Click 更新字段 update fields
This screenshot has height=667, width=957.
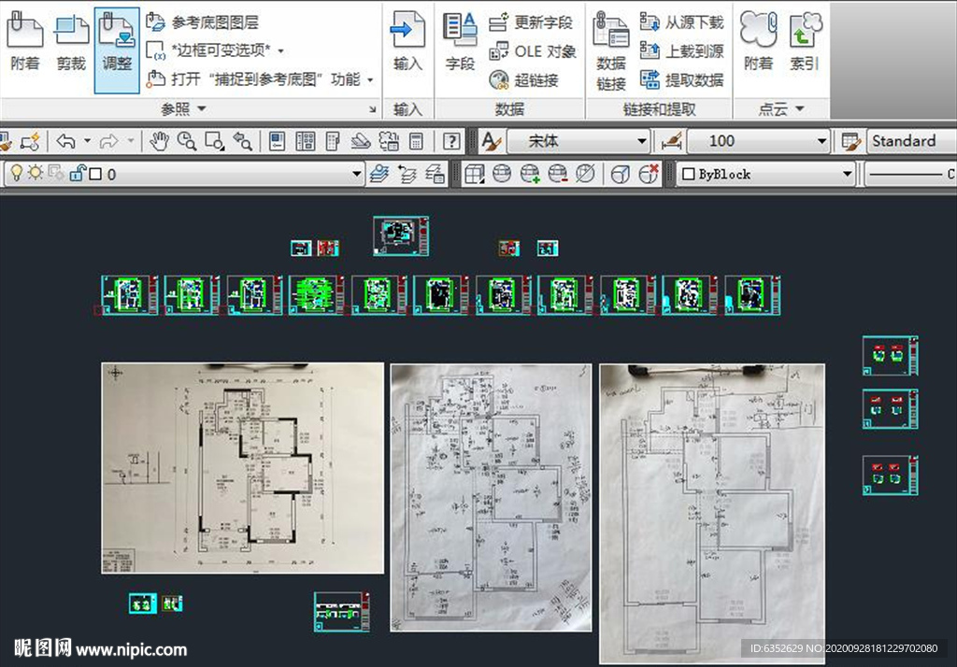click(531, 22)
